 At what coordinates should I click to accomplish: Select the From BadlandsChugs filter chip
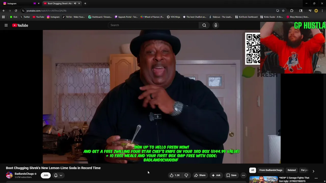pos(271,170)
